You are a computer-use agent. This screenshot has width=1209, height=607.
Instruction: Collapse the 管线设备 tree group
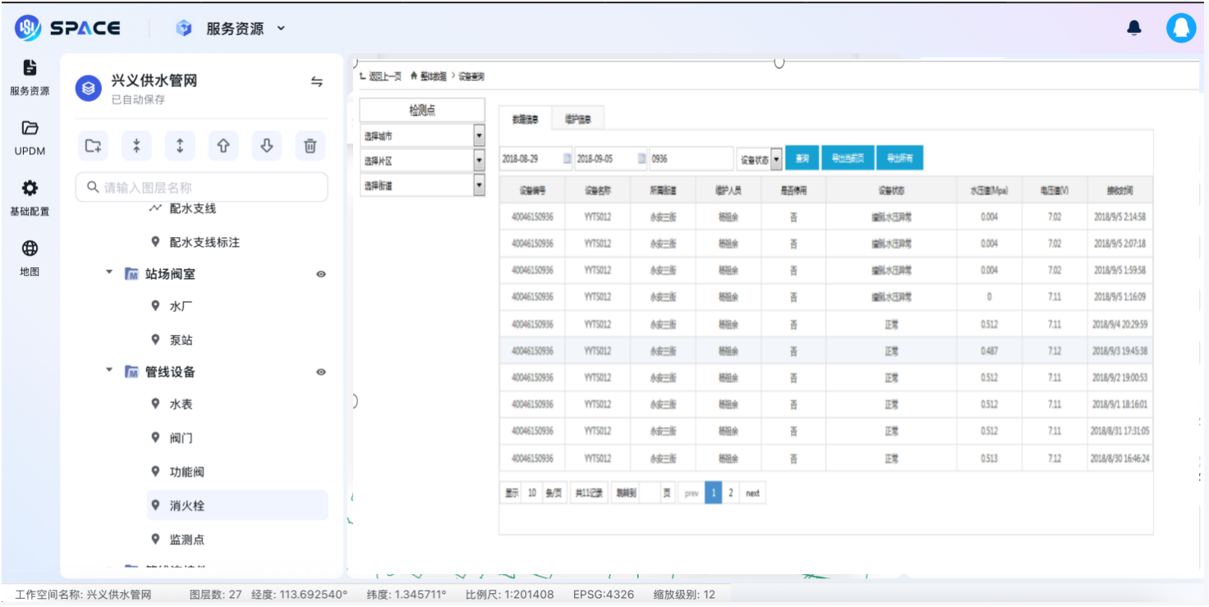(109, 371)
